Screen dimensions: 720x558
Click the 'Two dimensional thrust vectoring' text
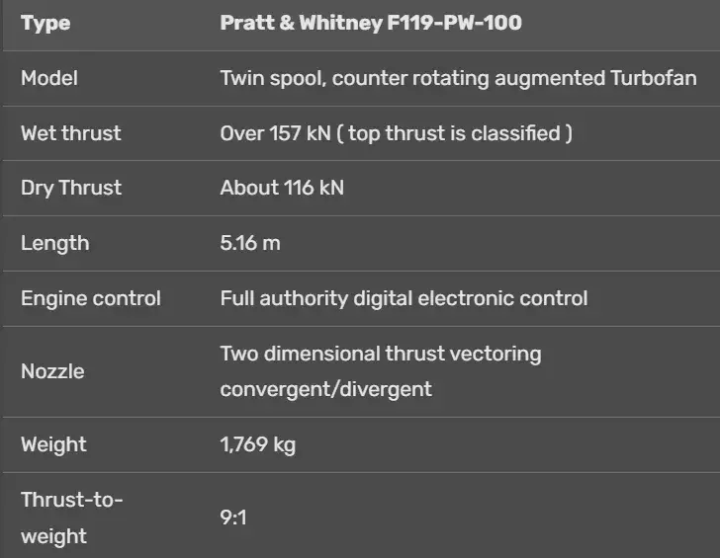click(x=381, y=354)
